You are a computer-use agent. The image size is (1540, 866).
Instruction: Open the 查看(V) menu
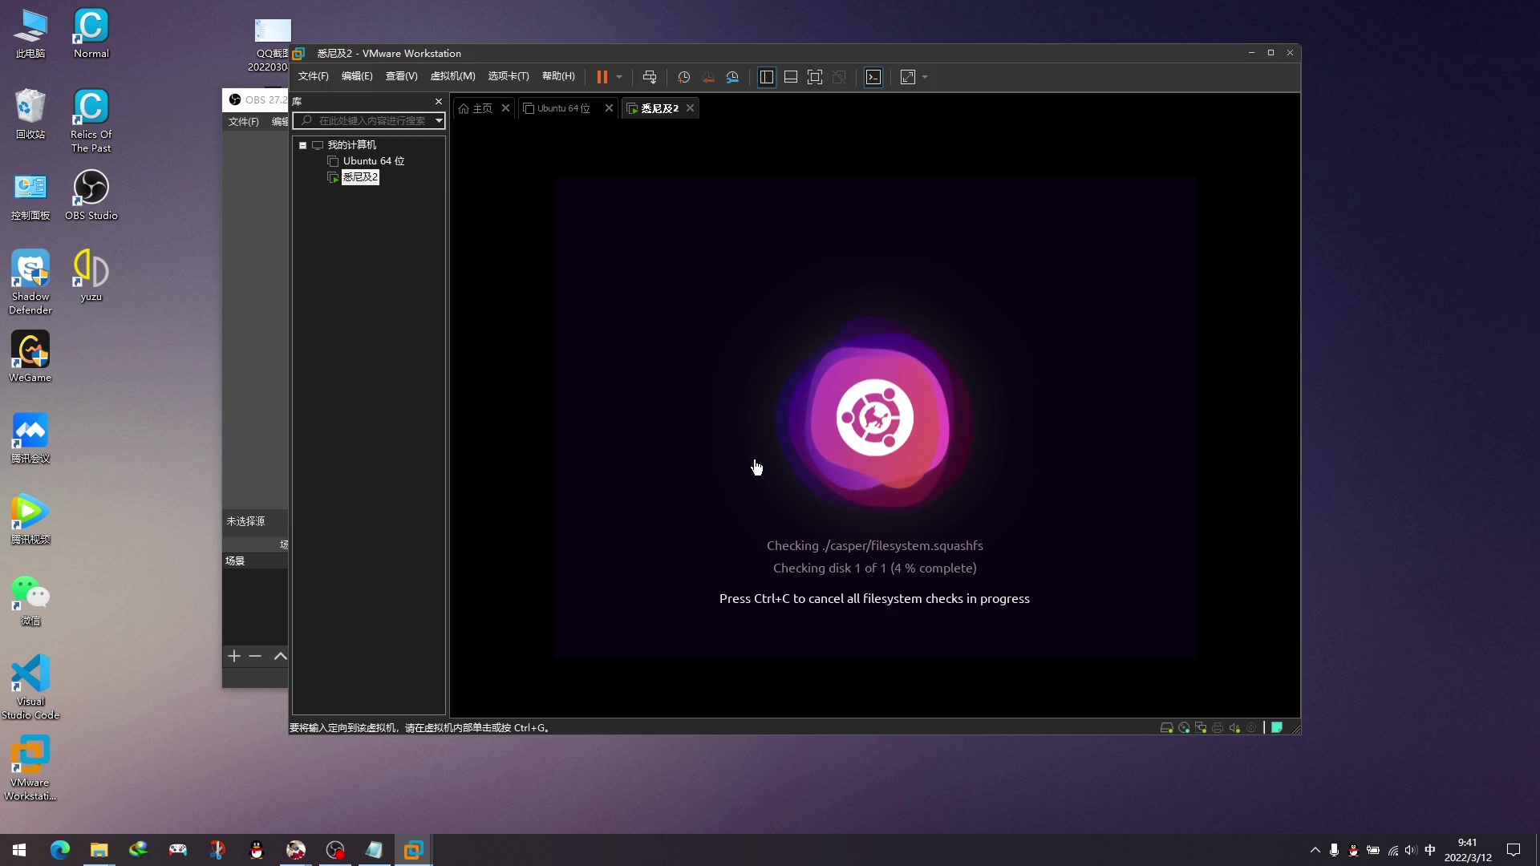(401, 76)
